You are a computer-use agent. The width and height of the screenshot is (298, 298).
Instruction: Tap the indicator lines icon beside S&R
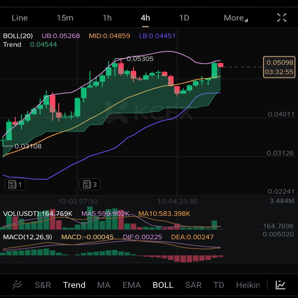coord(17,285)
